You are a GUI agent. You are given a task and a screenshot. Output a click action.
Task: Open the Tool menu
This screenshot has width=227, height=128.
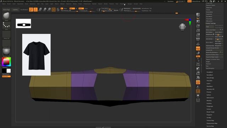pos(117,4)
